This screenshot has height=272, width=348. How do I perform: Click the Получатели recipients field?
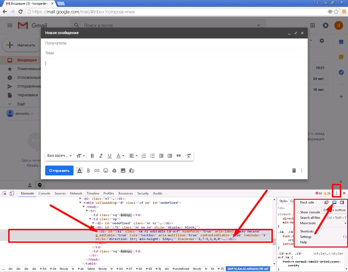point(174,43)
